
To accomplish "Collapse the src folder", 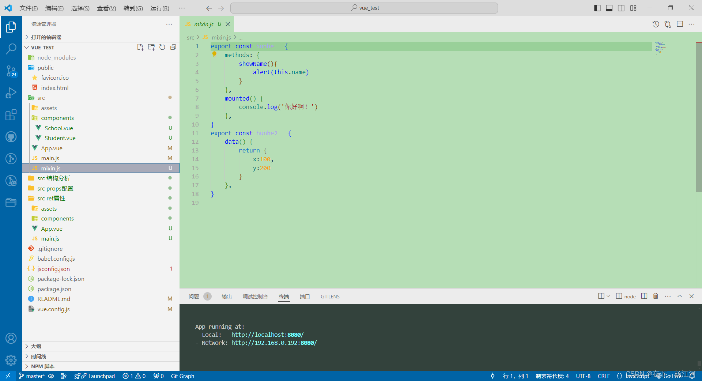I will click(101, 98).
